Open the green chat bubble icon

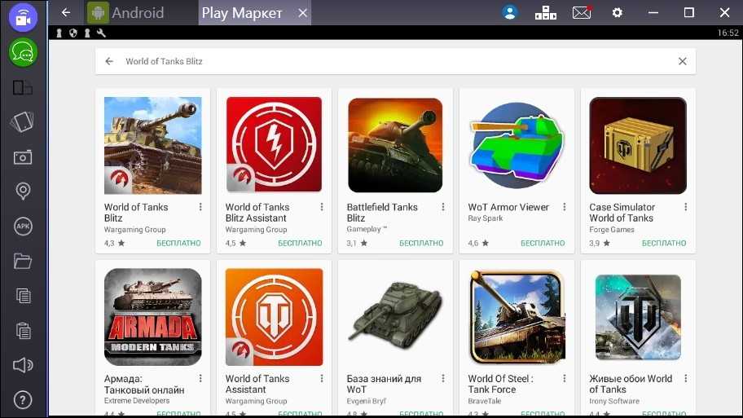pyautogui.click(x=23, y=53)
